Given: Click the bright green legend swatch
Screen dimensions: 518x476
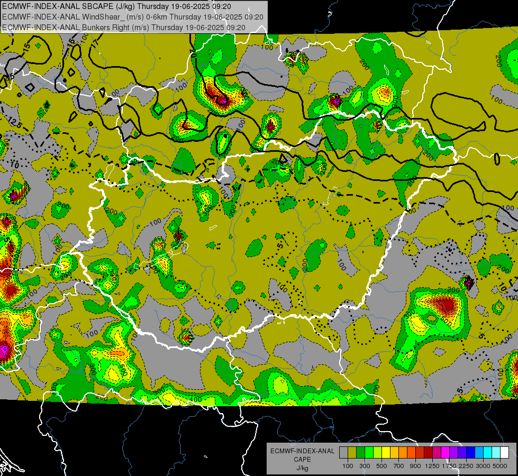Looking at the screenshot, I should coord(369,453).
